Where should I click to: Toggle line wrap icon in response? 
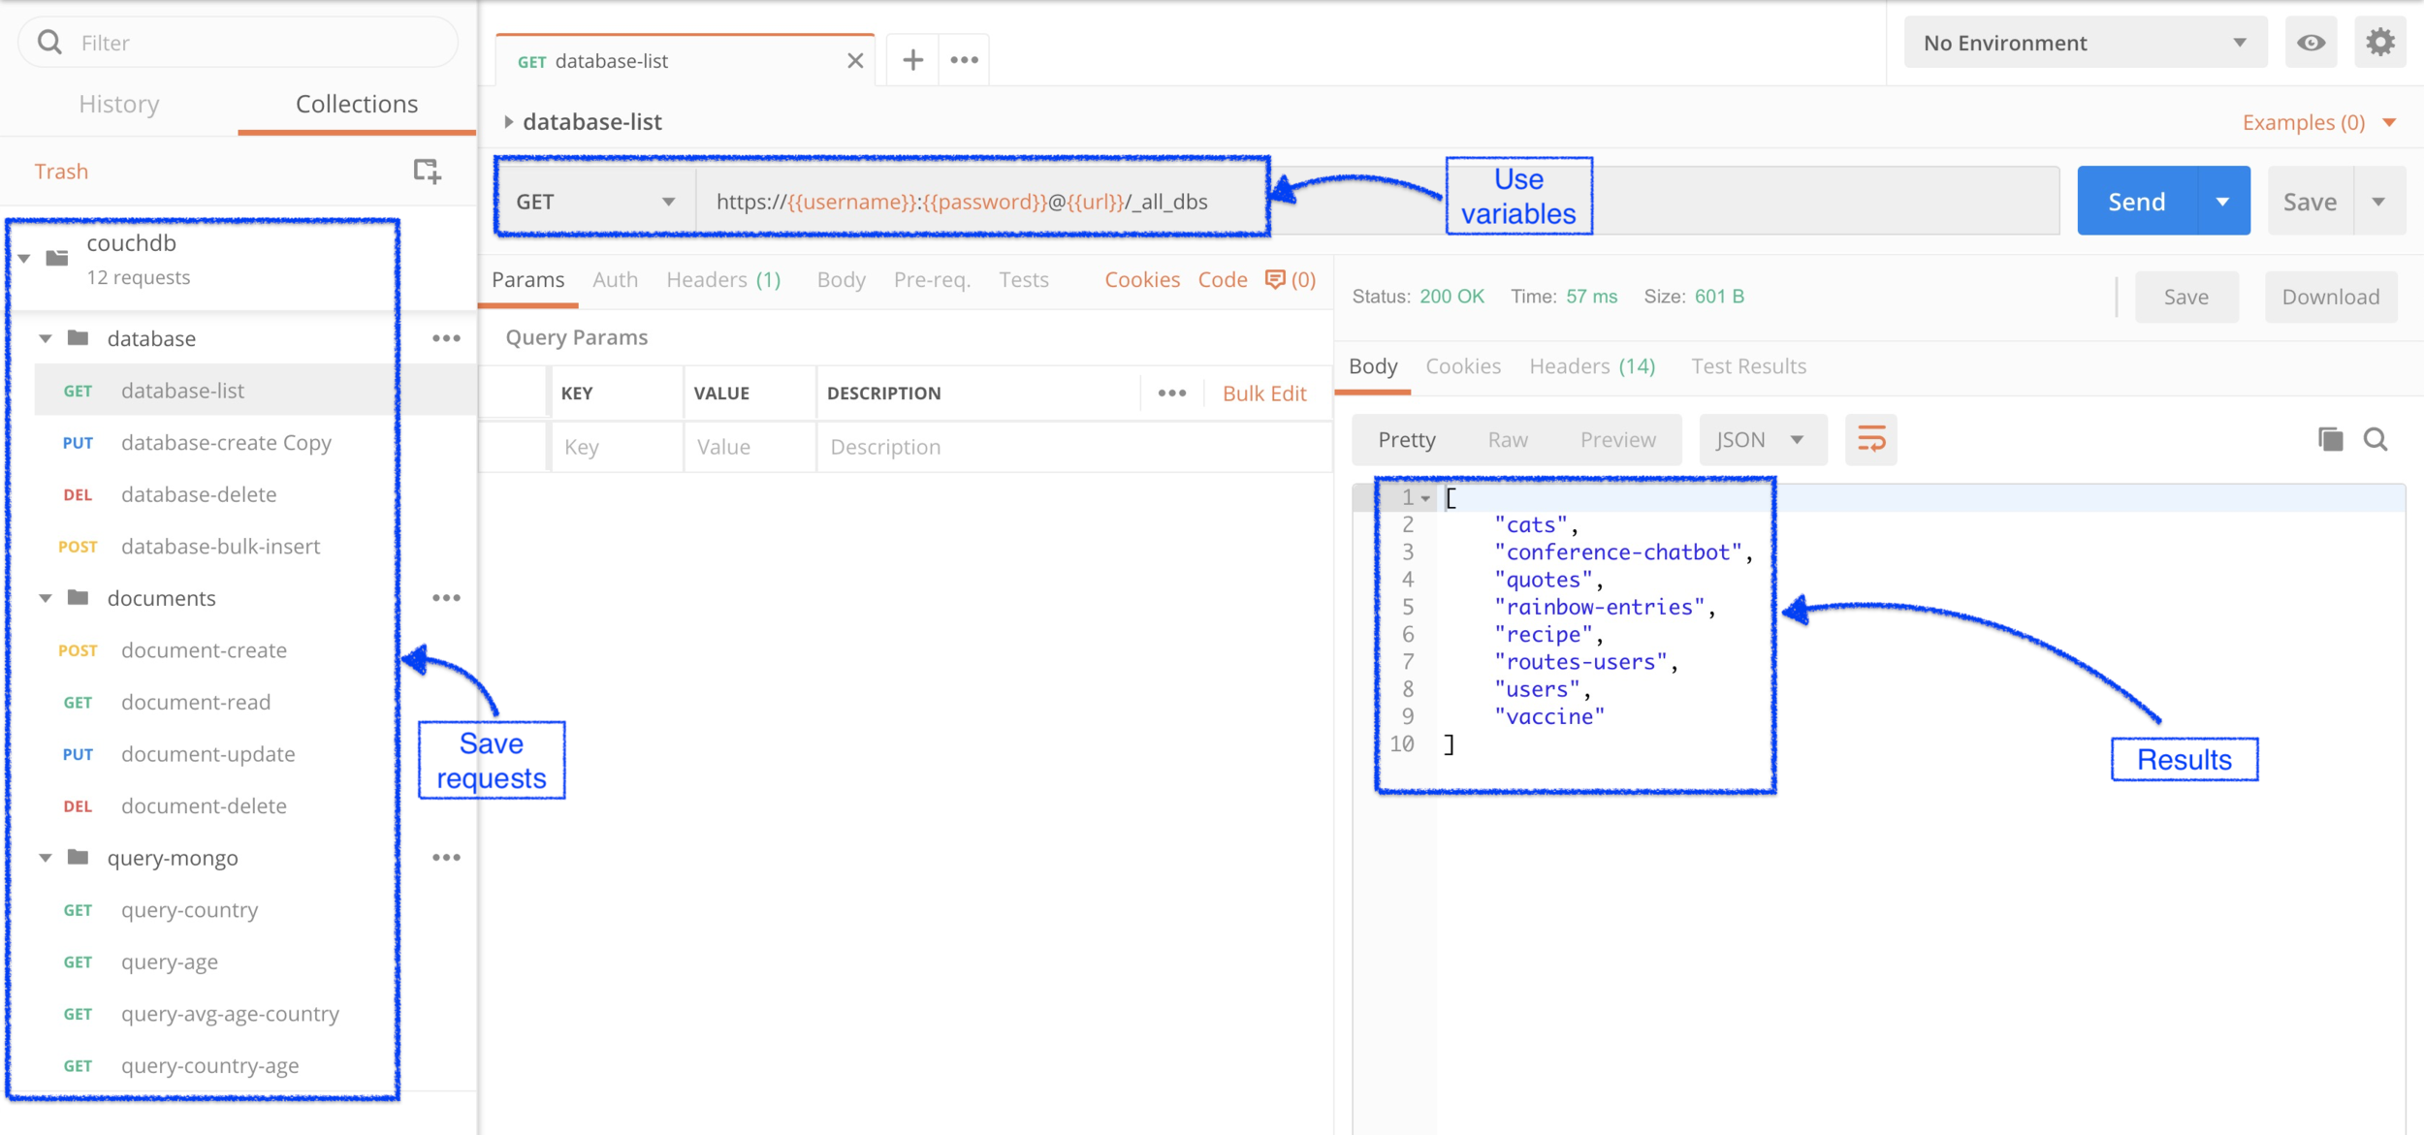pyautogui.click(x=1870, y=440)
